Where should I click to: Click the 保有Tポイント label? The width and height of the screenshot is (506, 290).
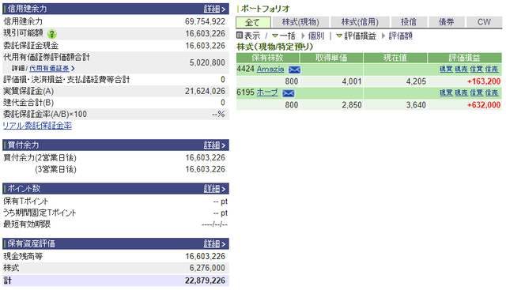click(x=26, y=201)
